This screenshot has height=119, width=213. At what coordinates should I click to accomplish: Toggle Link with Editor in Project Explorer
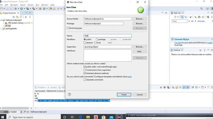pyautogui.click(x=17, y=17)
